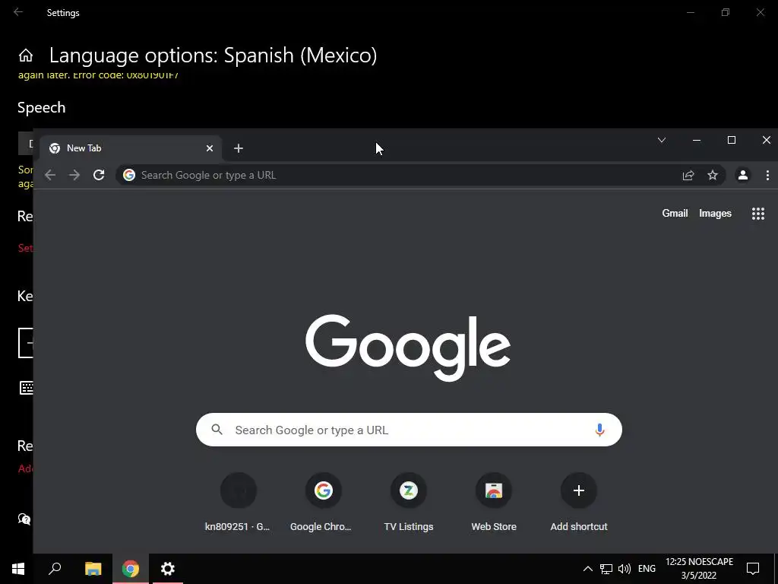Open Google apps grid
This screenshot has height=584, width=778.
[x=757, y=214]
